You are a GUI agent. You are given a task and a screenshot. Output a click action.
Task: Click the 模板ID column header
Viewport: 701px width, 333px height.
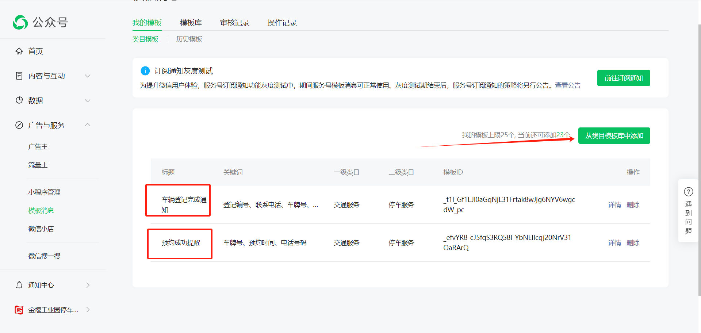[453, 172]
